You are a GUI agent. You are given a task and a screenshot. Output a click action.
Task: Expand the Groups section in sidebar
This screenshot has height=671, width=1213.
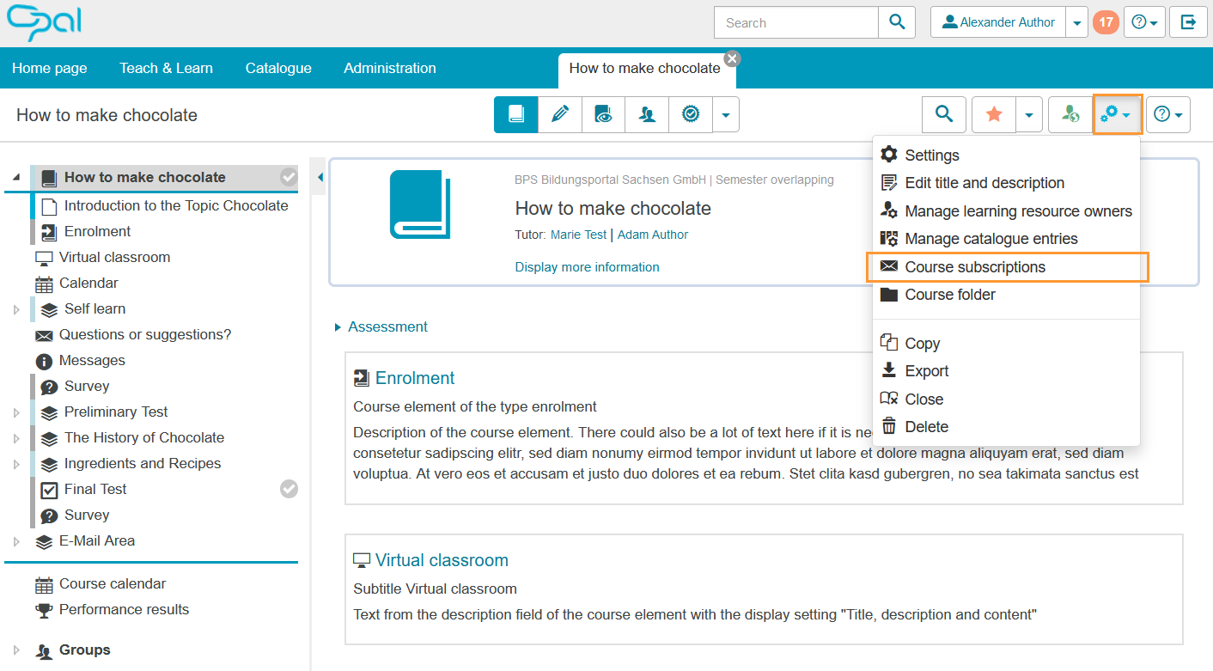16,650
